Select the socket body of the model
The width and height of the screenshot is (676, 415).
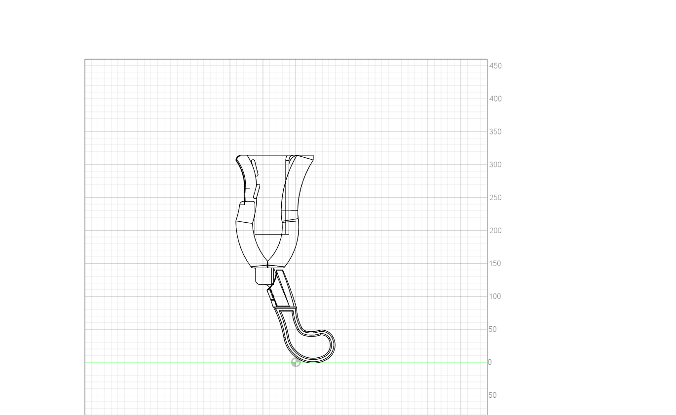274,212
